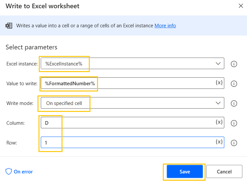Image resolution: width=247 pixels, height=181 pixels.
Task: Open the More info link
Action: click(x=165, y=26)
